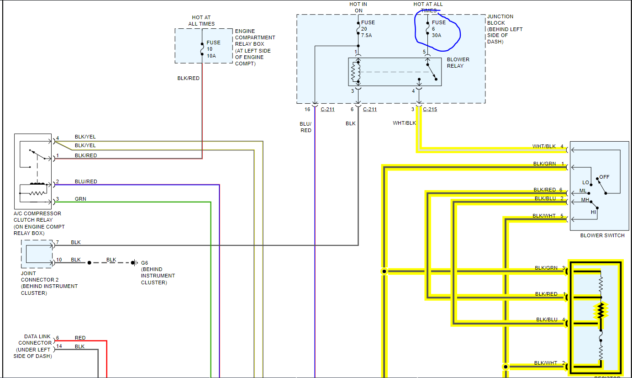Click the BLK/RED wire label below Fuse 10
The image size is (632, 378).
(189, 78)
